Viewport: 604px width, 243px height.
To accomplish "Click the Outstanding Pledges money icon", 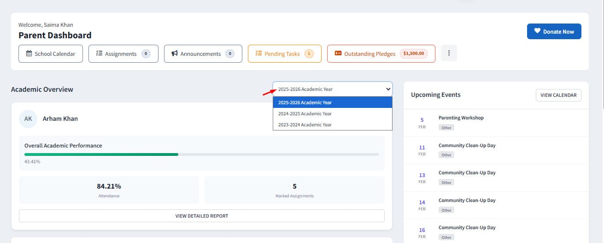I will [338, 53].
